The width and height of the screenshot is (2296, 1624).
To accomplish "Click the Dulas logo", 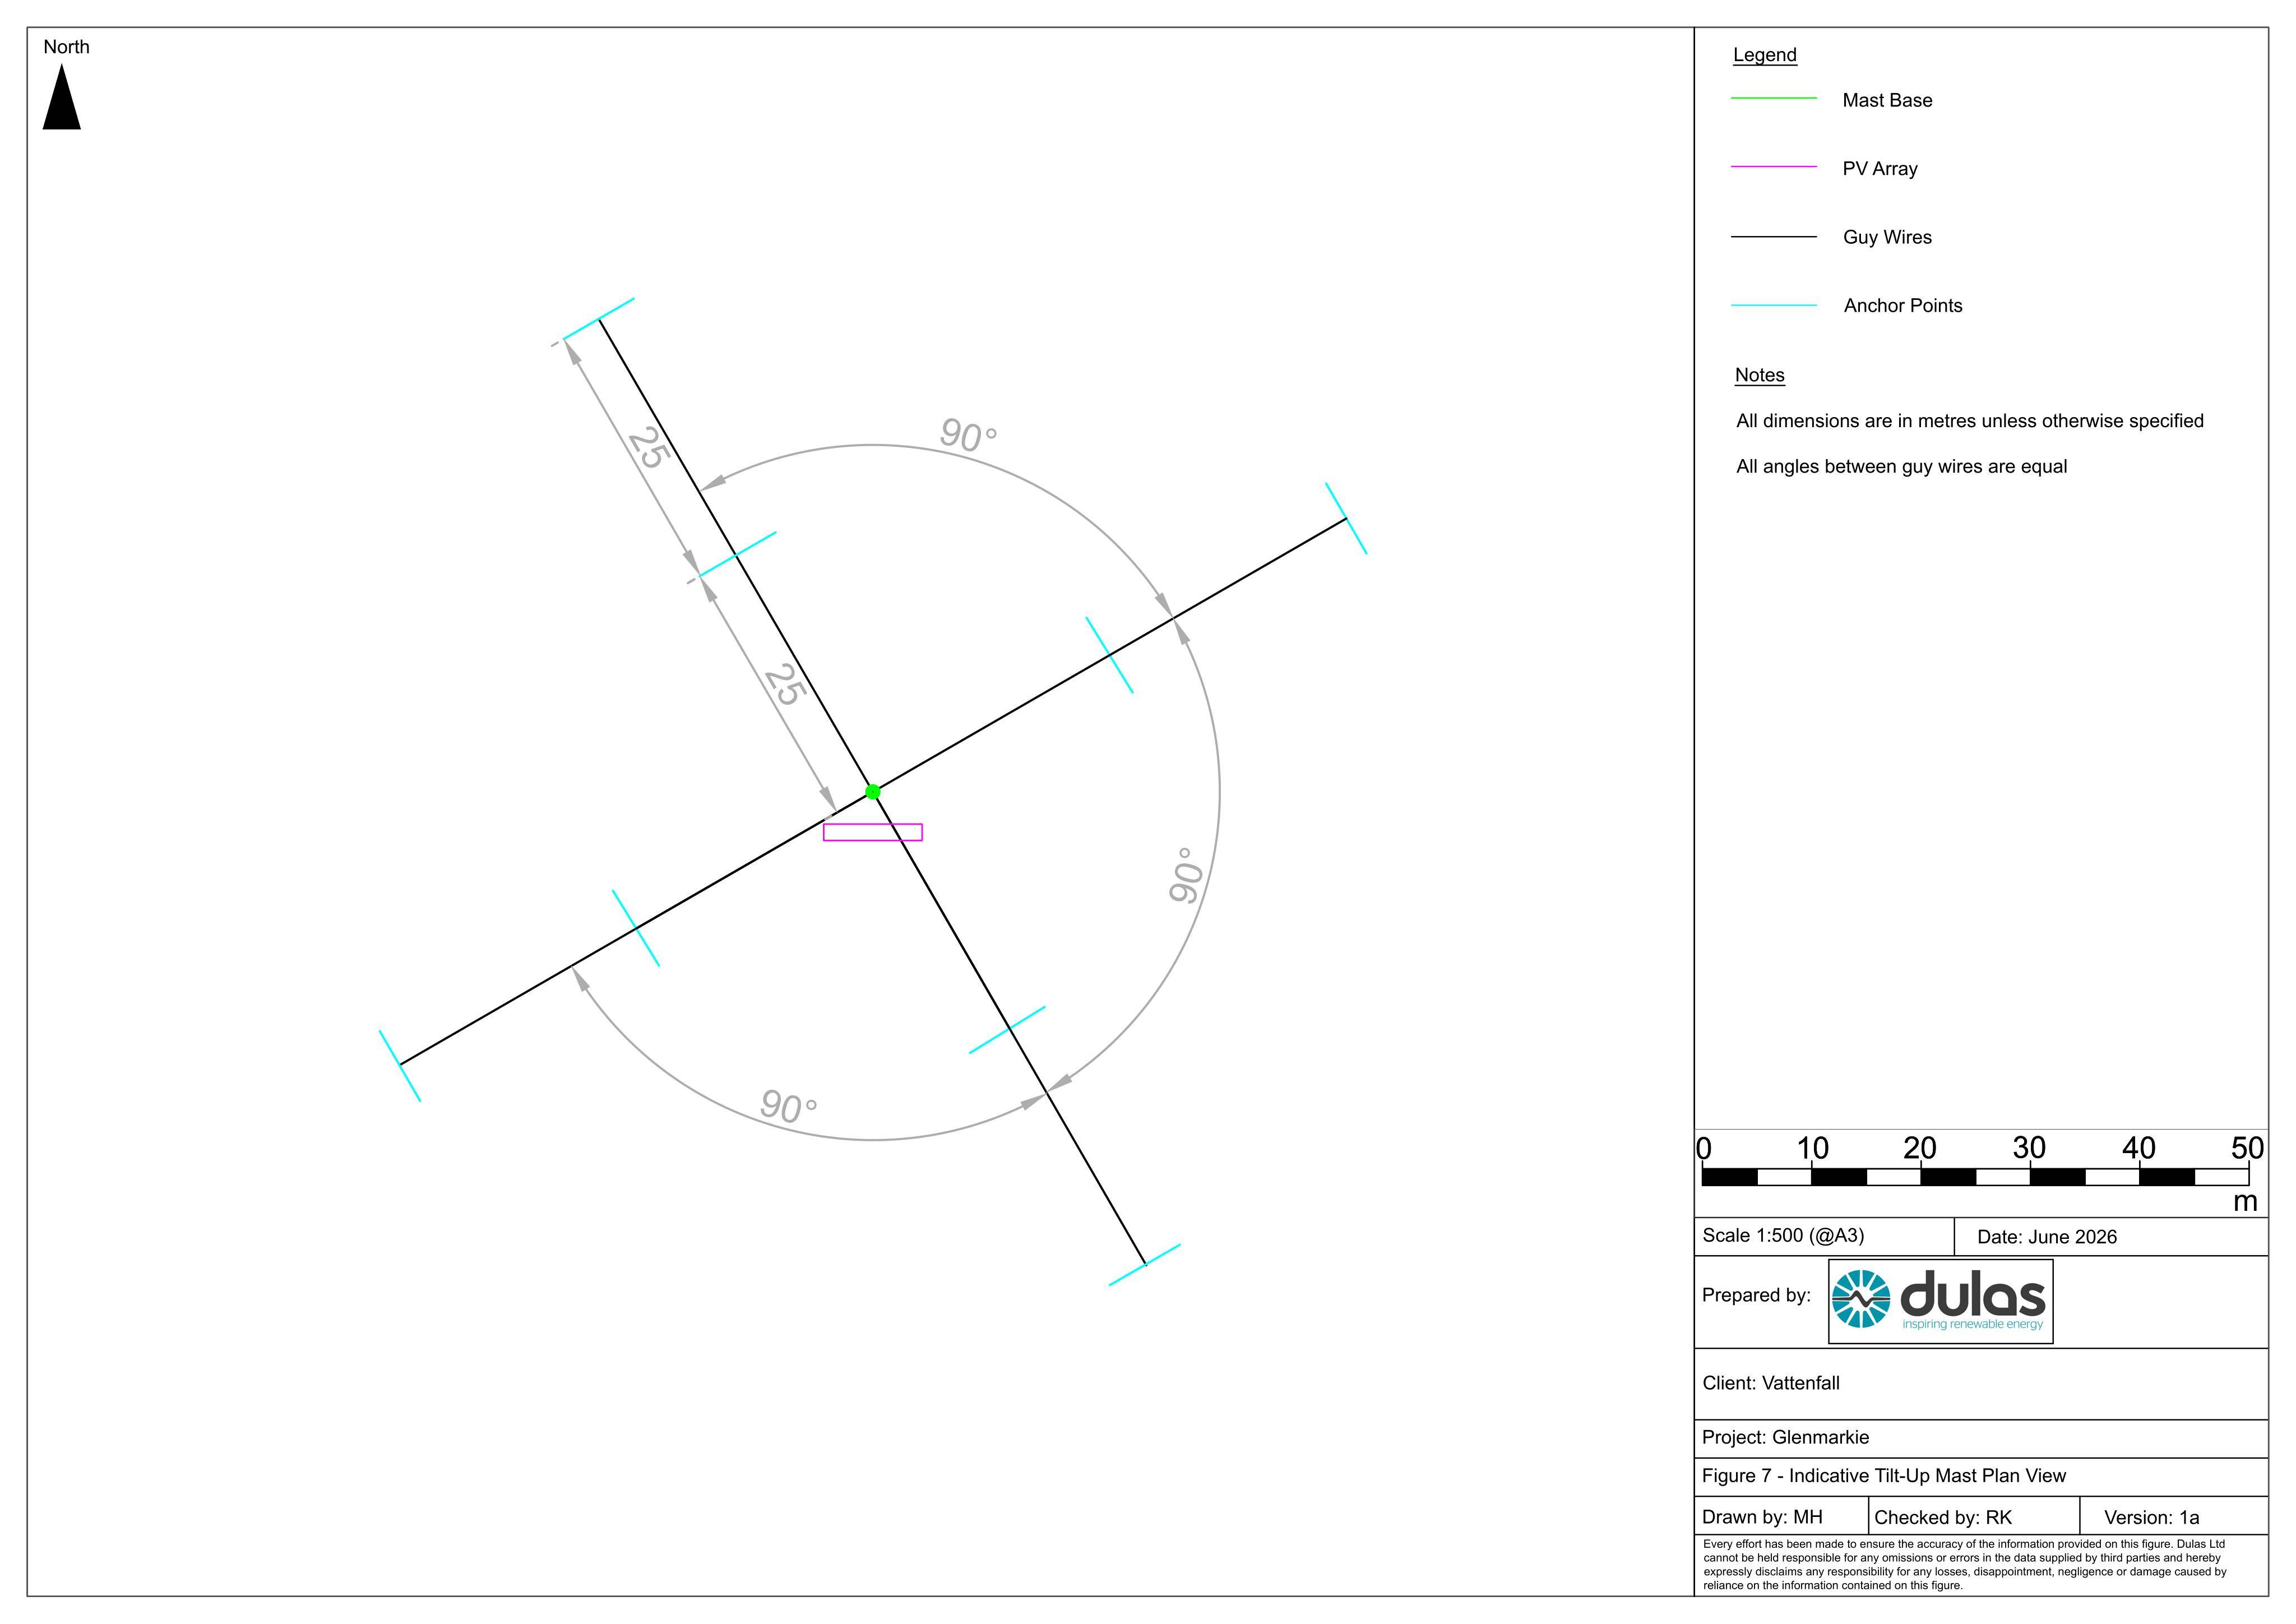I will click(1940, 1301).
